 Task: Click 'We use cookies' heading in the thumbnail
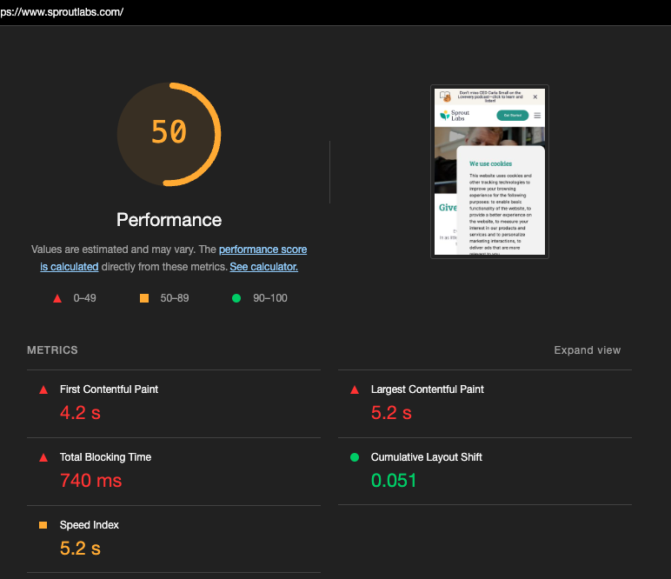click(490, 164)
